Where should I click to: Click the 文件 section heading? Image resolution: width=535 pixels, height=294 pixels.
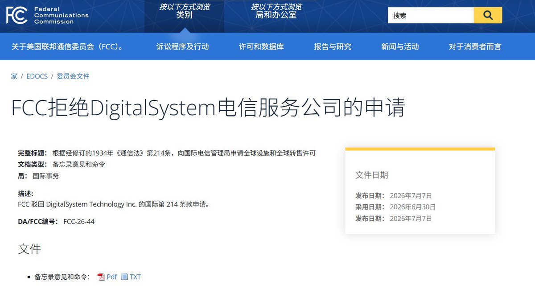click(x=29, y=249)
